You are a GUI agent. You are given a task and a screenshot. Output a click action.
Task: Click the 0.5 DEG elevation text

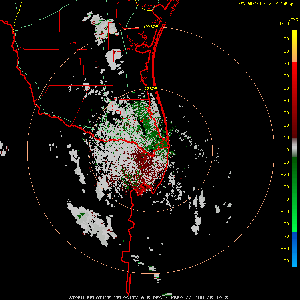tap(152, 298)
